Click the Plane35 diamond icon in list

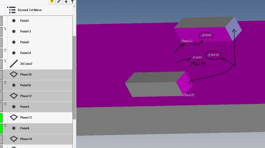click(x=14, y=75)
